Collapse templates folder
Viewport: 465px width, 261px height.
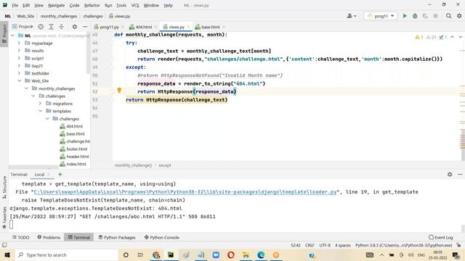pyautogui.click(x=40, y=111)
